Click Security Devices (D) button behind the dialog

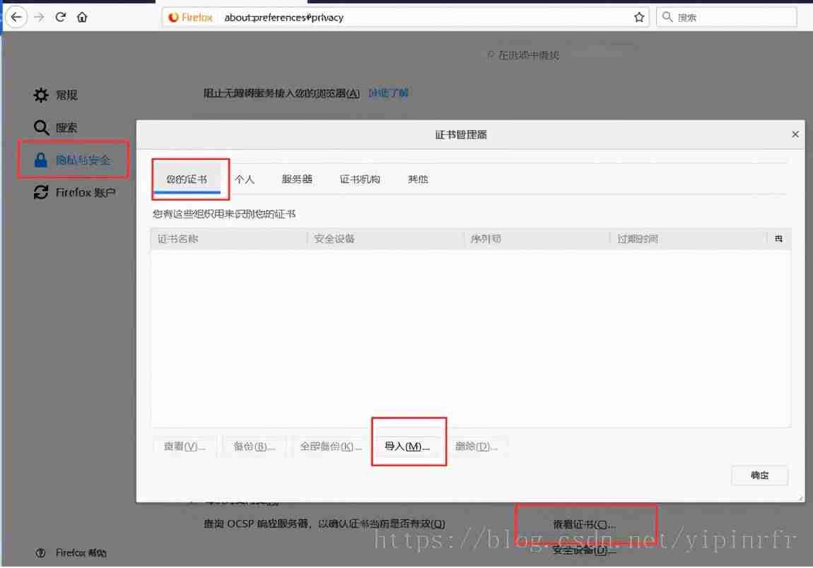point(585,550)
